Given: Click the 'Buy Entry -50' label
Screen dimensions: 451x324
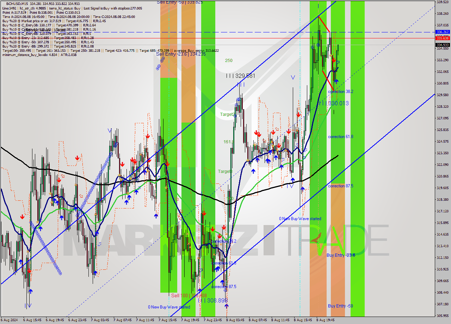Looking at the screenshot, I should tap(340, 306).
